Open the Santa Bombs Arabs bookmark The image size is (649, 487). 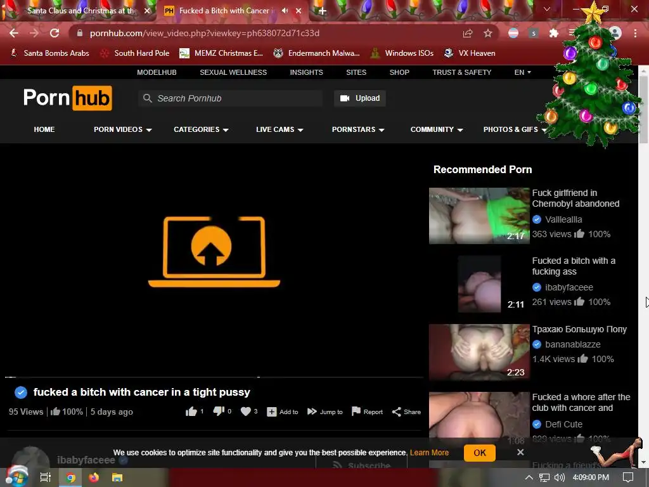coord(49,53)
